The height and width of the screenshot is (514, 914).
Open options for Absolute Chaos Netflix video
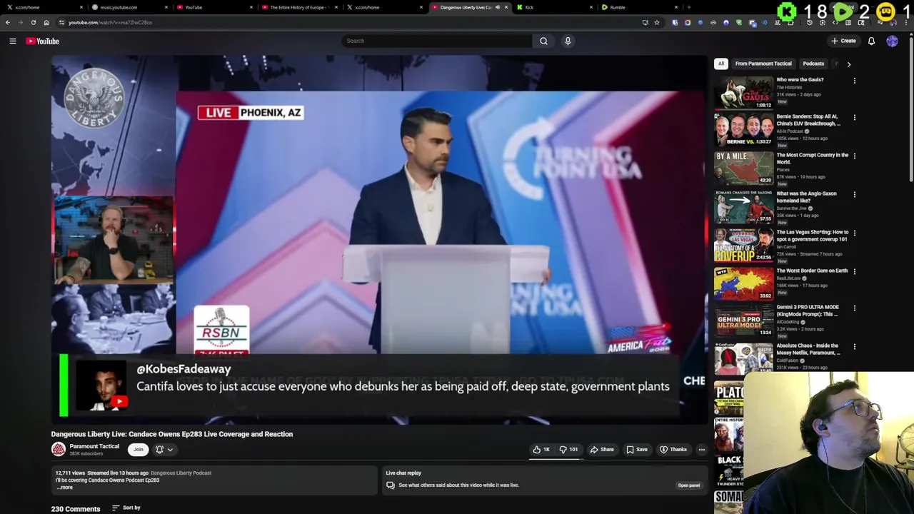[854, 347]
